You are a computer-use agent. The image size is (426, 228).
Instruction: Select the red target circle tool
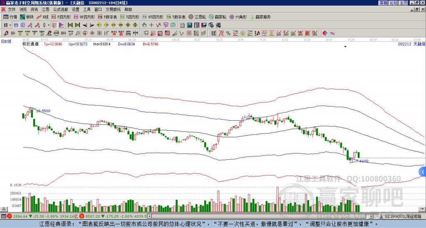[85, 33]
